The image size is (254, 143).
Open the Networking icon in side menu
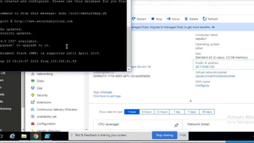pos(33,74)
